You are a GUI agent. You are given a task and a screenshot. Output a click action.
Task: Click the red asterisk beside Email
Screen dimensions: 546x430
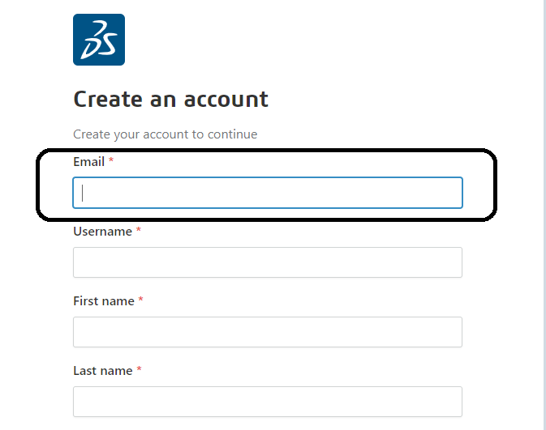[x=111, y=161]
